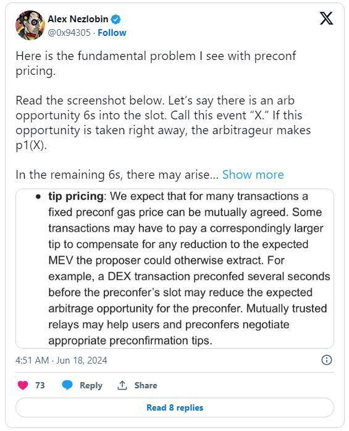The width and height of the screenshot is (349, 431).
Task: Open Alex Nezlobin's profile avatar picture
Action: [x=30, y=25]
